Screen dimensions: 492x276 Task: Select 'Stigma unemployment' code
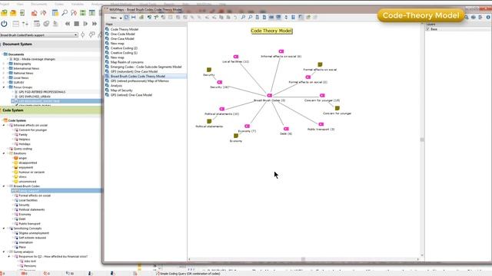click(x=34, y=233)
